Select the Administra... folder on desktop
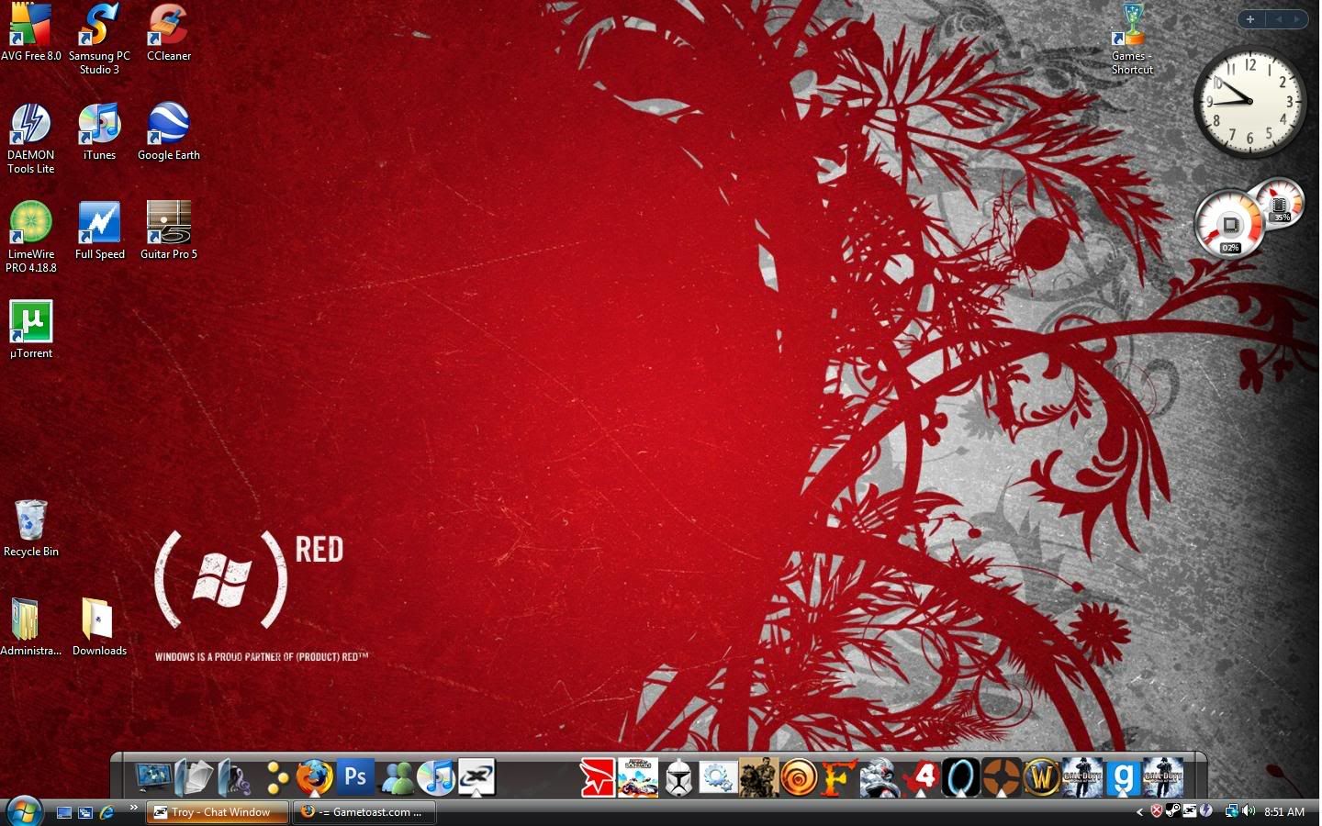This screenshot has height=826, width=1322. point(30,627)
